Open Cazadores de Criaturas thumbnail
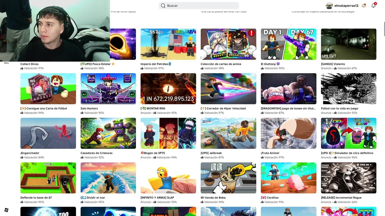This screenshot has height=216, width=385. pyautogui.click(x=108, y=133)
